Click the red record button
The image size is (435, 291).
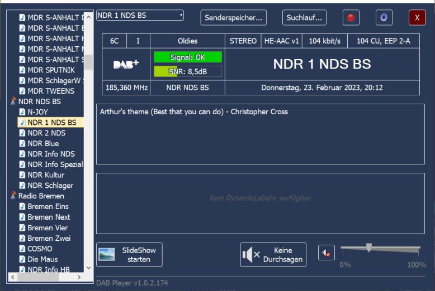[351, 18]
